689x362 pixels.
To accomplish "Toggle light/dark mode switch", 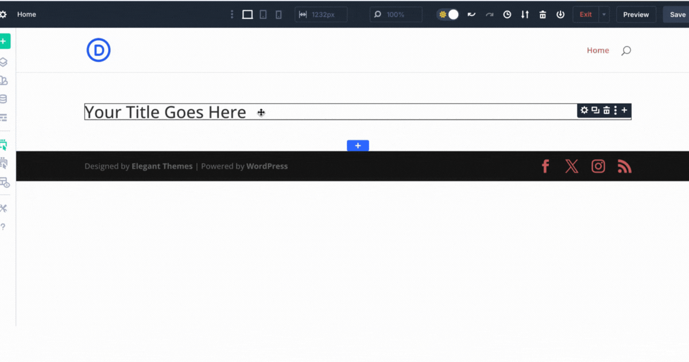I will [x=448, y=14].
